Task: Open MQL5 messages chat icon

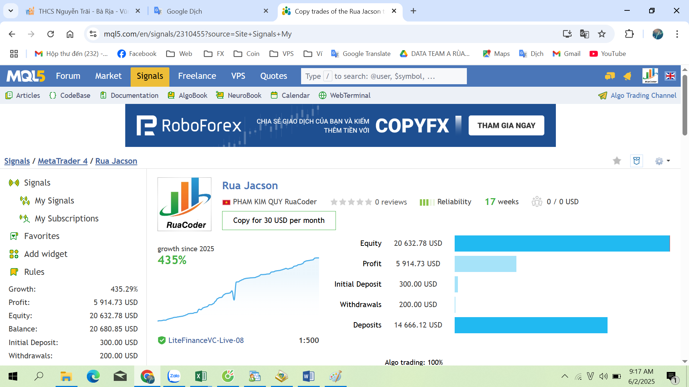Action: (x=610, y=76)
